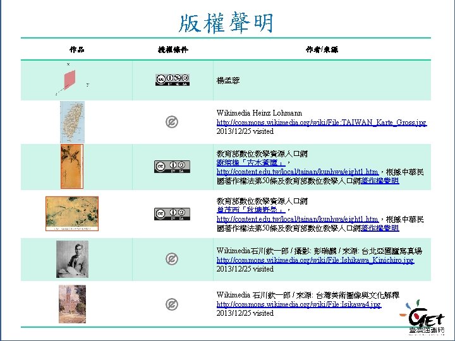Click the public domain icon beside Heinz Lohmann entry
Image resolution: width=455 pixels, height=341 pixels.
[x=171, y=122]
